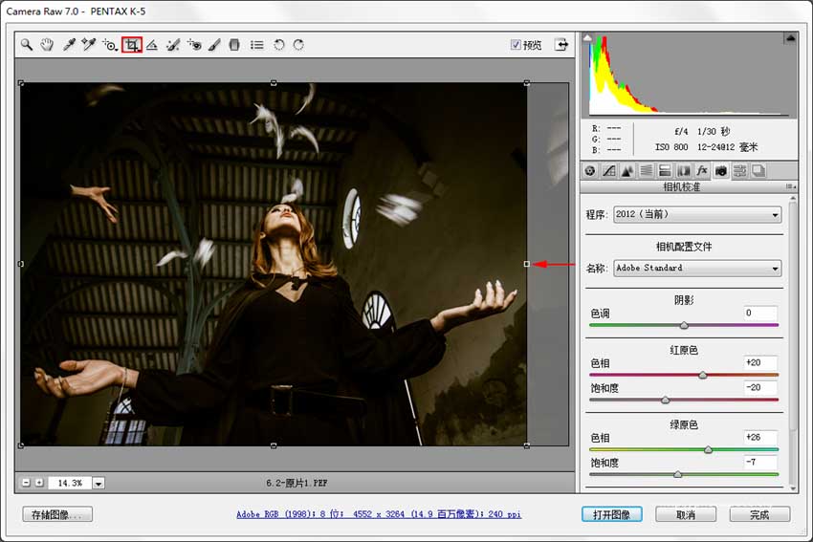Viewport: 813px width, 542px height.
Task: Select the Straighten tool
Action: pos(152,45)
